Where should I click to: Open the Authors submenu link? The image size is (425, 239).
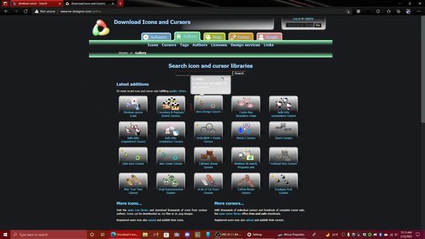coord(200,45)
